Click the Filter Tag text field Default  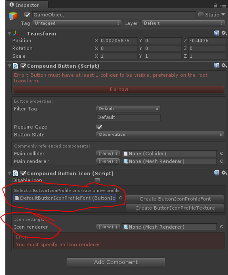(128, 117)
